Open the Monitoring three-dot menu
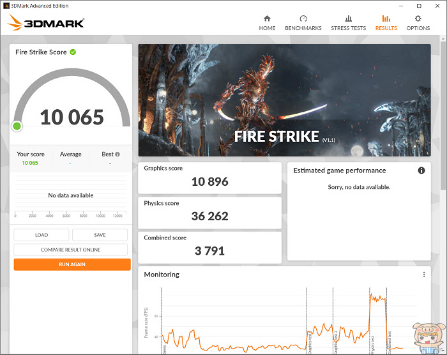The height and width of the screenshot is (355, 447). [x=424, y=275]
